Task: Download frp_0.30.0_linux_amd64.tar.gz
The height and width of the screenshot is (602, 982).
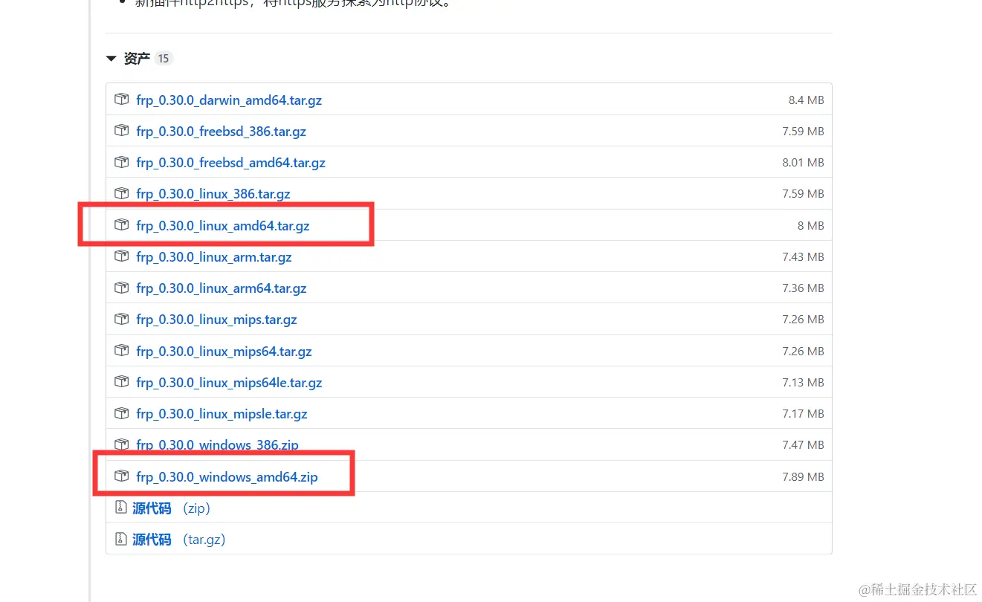Action: click(x=223, y=226)
